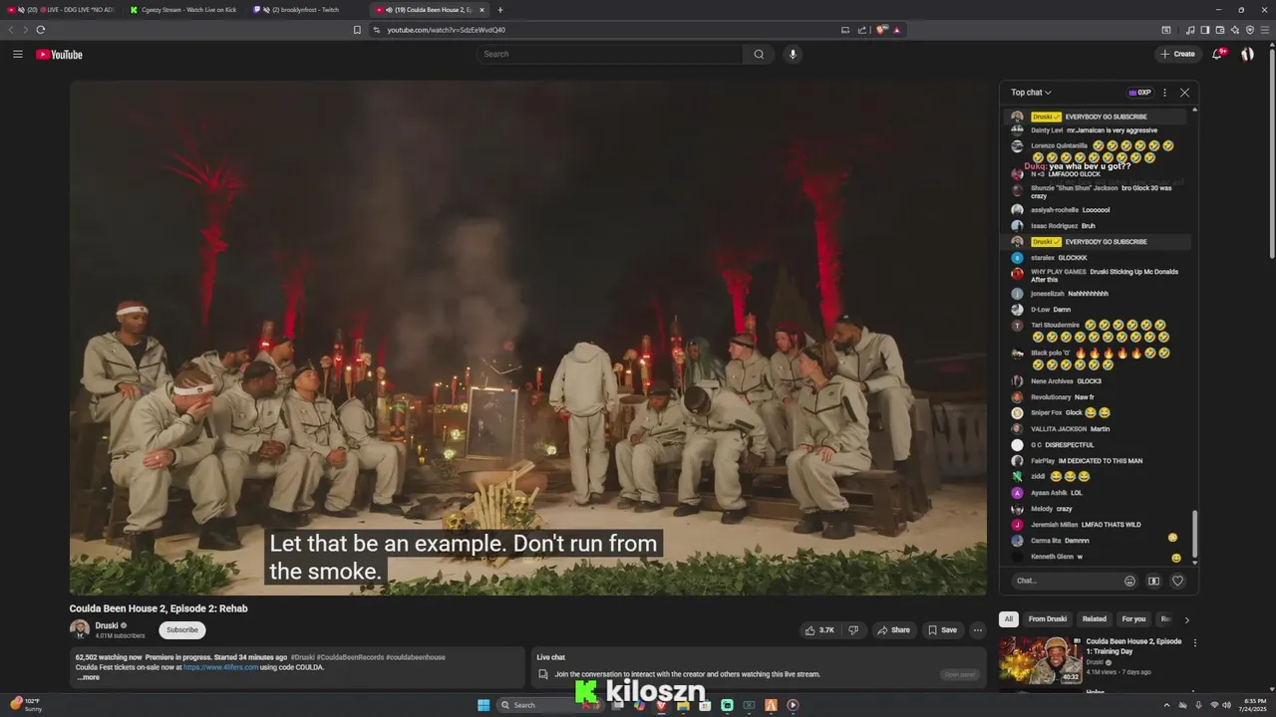The image size is (1276, 717).
Task: Open Training Day recommended video thumbnail
Action: point(1041,659)
